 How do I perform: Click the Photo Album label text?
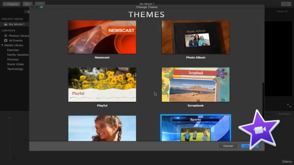click(x=196, y=57)
